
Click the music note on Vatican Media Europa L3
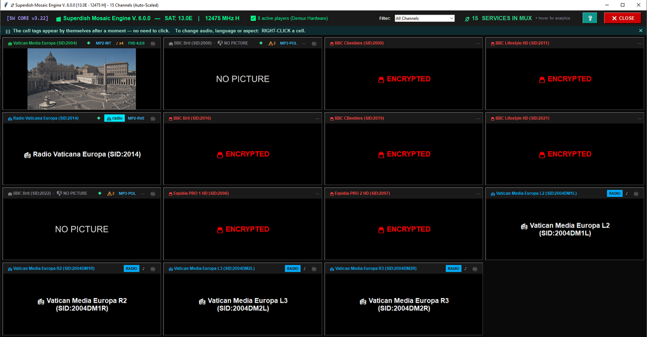click(304, 269)
